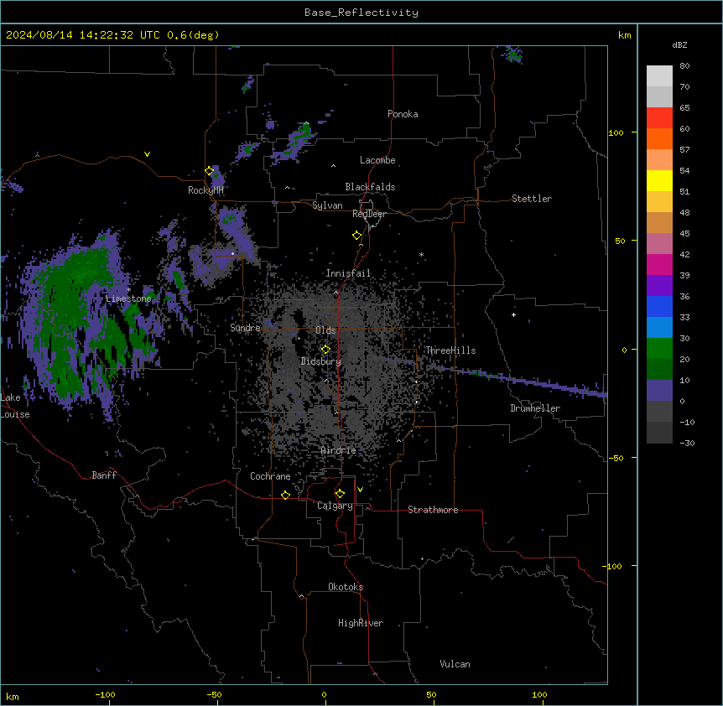Click the Strathmore label
Screen dimensions: 723x706
[433, 510]
